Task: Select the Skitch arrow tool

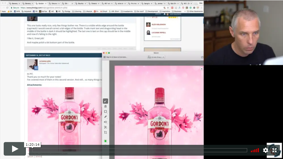Action: click(x=105, y=101)
